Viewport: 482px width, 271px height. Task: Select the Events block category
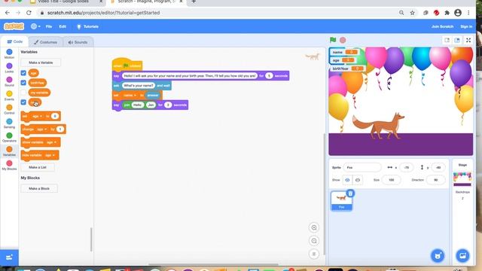pyautogui.click(x=9, y=96)
